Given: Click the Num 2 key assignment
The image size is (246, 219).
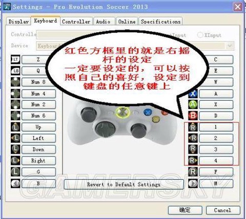Looking at the screenshot, I should (38, 104).
